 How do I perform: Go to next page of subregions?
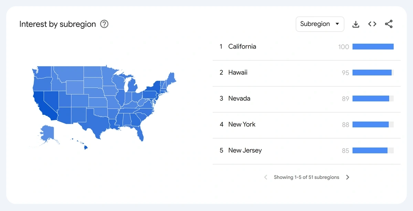coord(348,177)
